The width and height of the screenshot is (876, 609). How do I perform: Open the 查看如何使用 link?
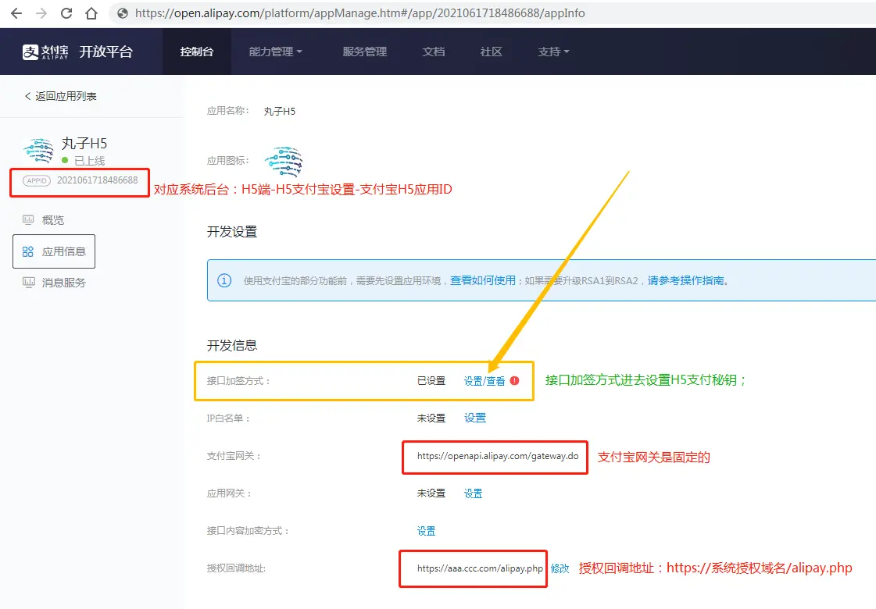(482, 280)
